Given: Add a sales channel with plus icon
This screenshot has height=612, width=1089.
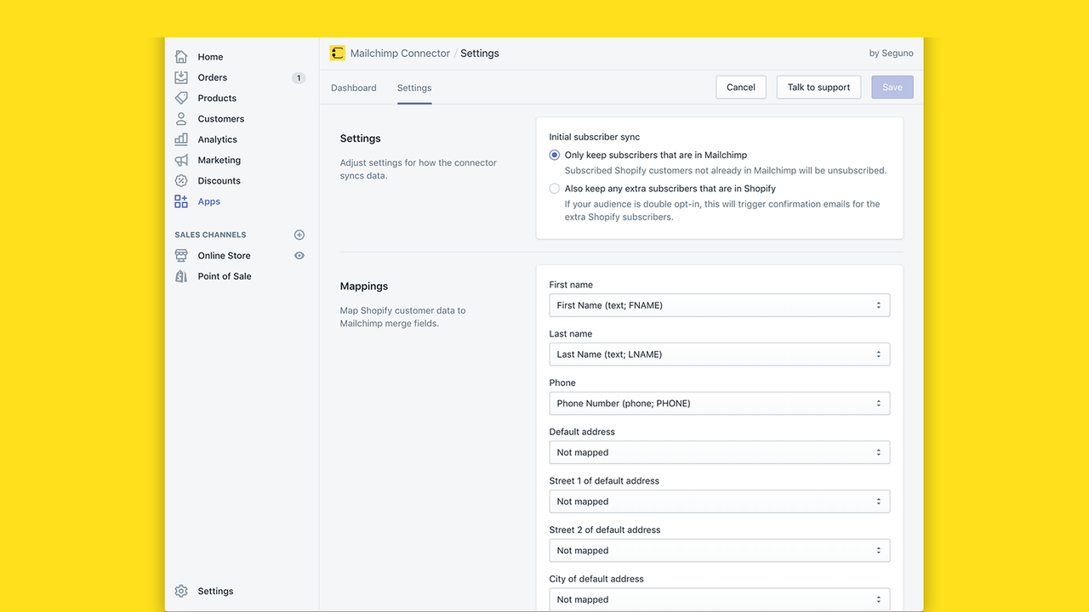Looking at the screenshot, I should coord(299,235).
